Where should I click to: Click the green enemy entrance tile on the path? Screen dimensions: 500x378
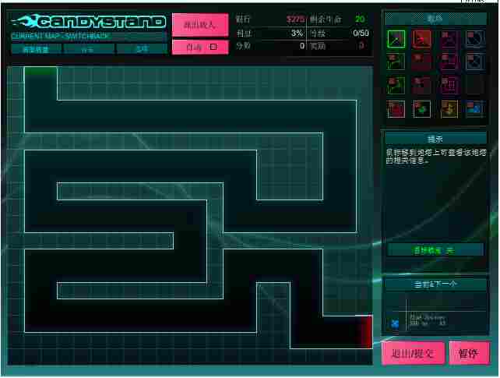coord(40,72)
